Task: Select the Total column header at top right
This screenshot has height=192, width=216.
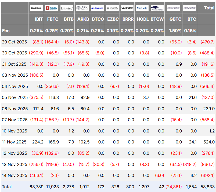Action: [209, 8]
